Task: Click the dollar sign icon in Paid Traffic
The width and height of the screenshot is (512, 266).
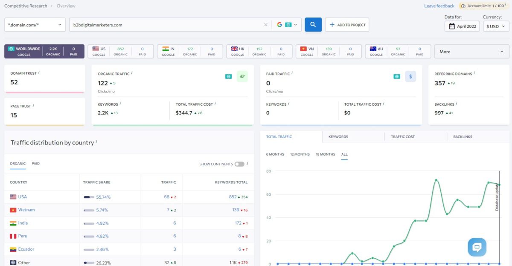Action: coord(410,76)
